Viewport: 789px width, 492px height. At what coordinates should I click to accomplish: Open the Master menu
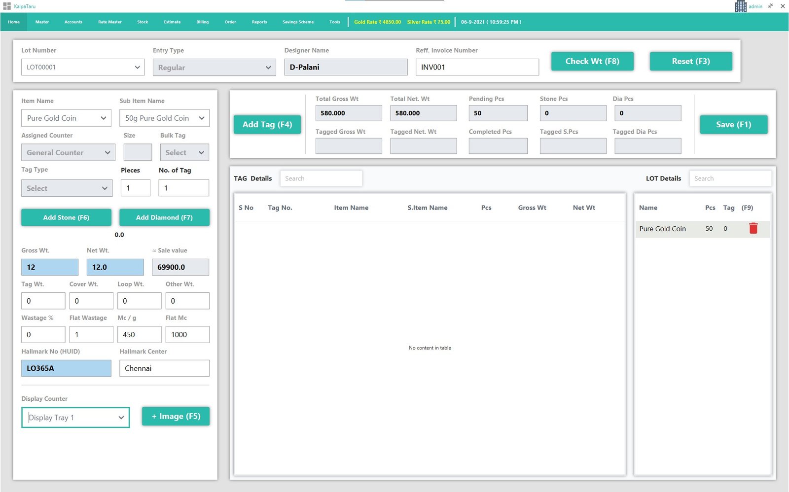pos(42,22)
